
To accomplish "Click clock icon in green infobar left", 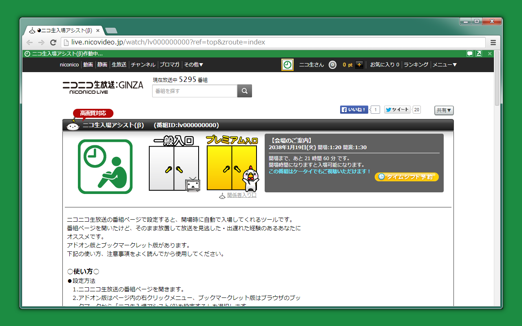I will pos(27,53).
